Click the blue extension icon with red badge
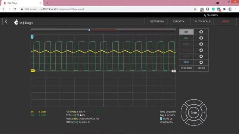The image size is (239, 134). 219,9
